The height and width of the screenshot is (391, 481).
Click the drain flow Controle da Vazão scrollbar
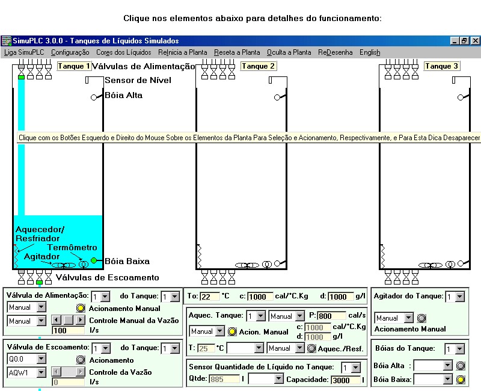[x=68, y=372]
